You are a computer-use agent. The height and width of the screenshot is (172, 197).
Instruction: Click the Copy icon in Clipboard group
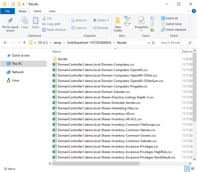tap(24, 21)
